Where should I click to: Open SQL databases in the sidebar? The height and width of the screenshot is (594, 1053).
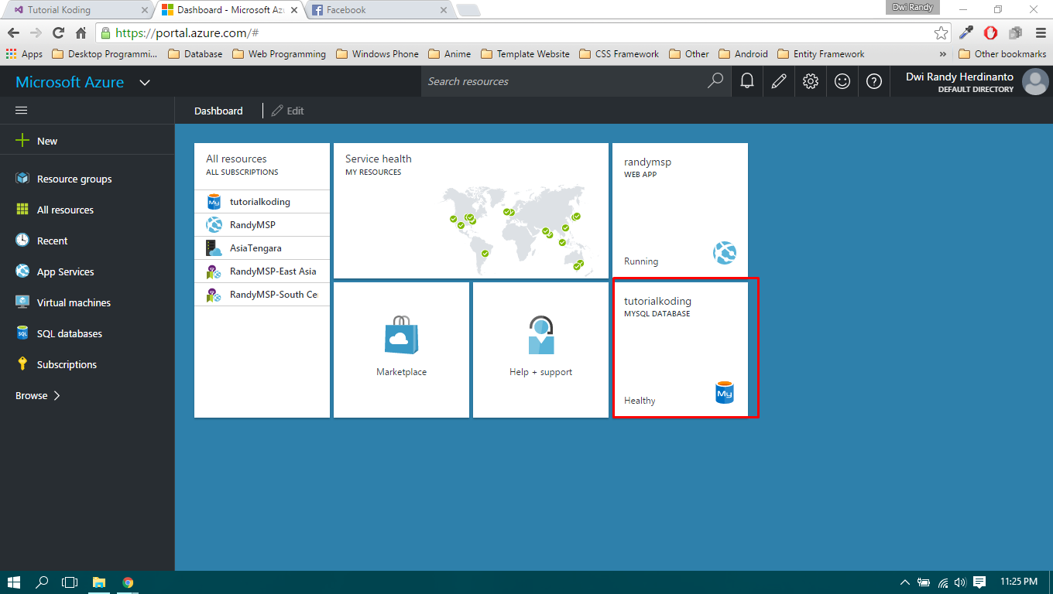pos(70,333)
